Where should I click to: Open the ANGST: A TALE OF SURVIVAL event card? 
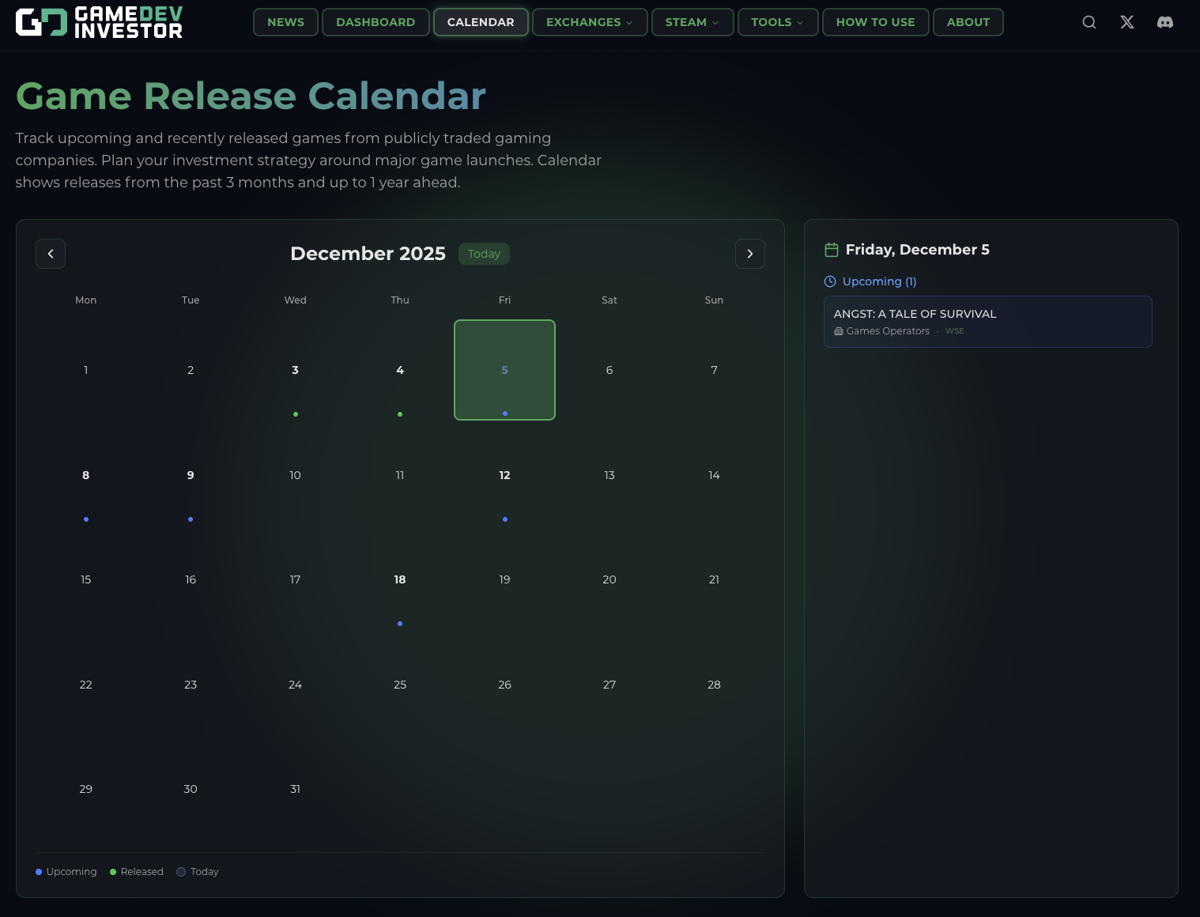pyautogui.click(x=987, y=321)
